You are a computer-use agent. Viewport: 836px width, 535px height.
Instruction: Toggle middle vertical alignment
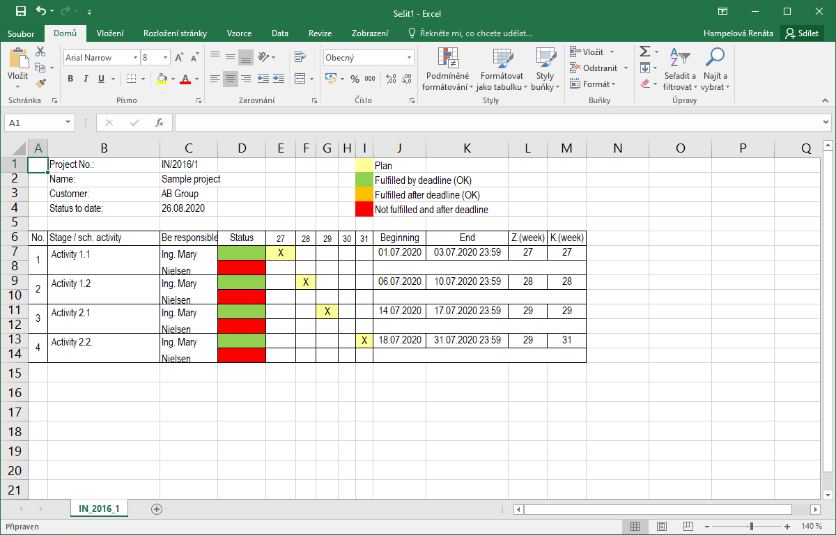[230, 57]
